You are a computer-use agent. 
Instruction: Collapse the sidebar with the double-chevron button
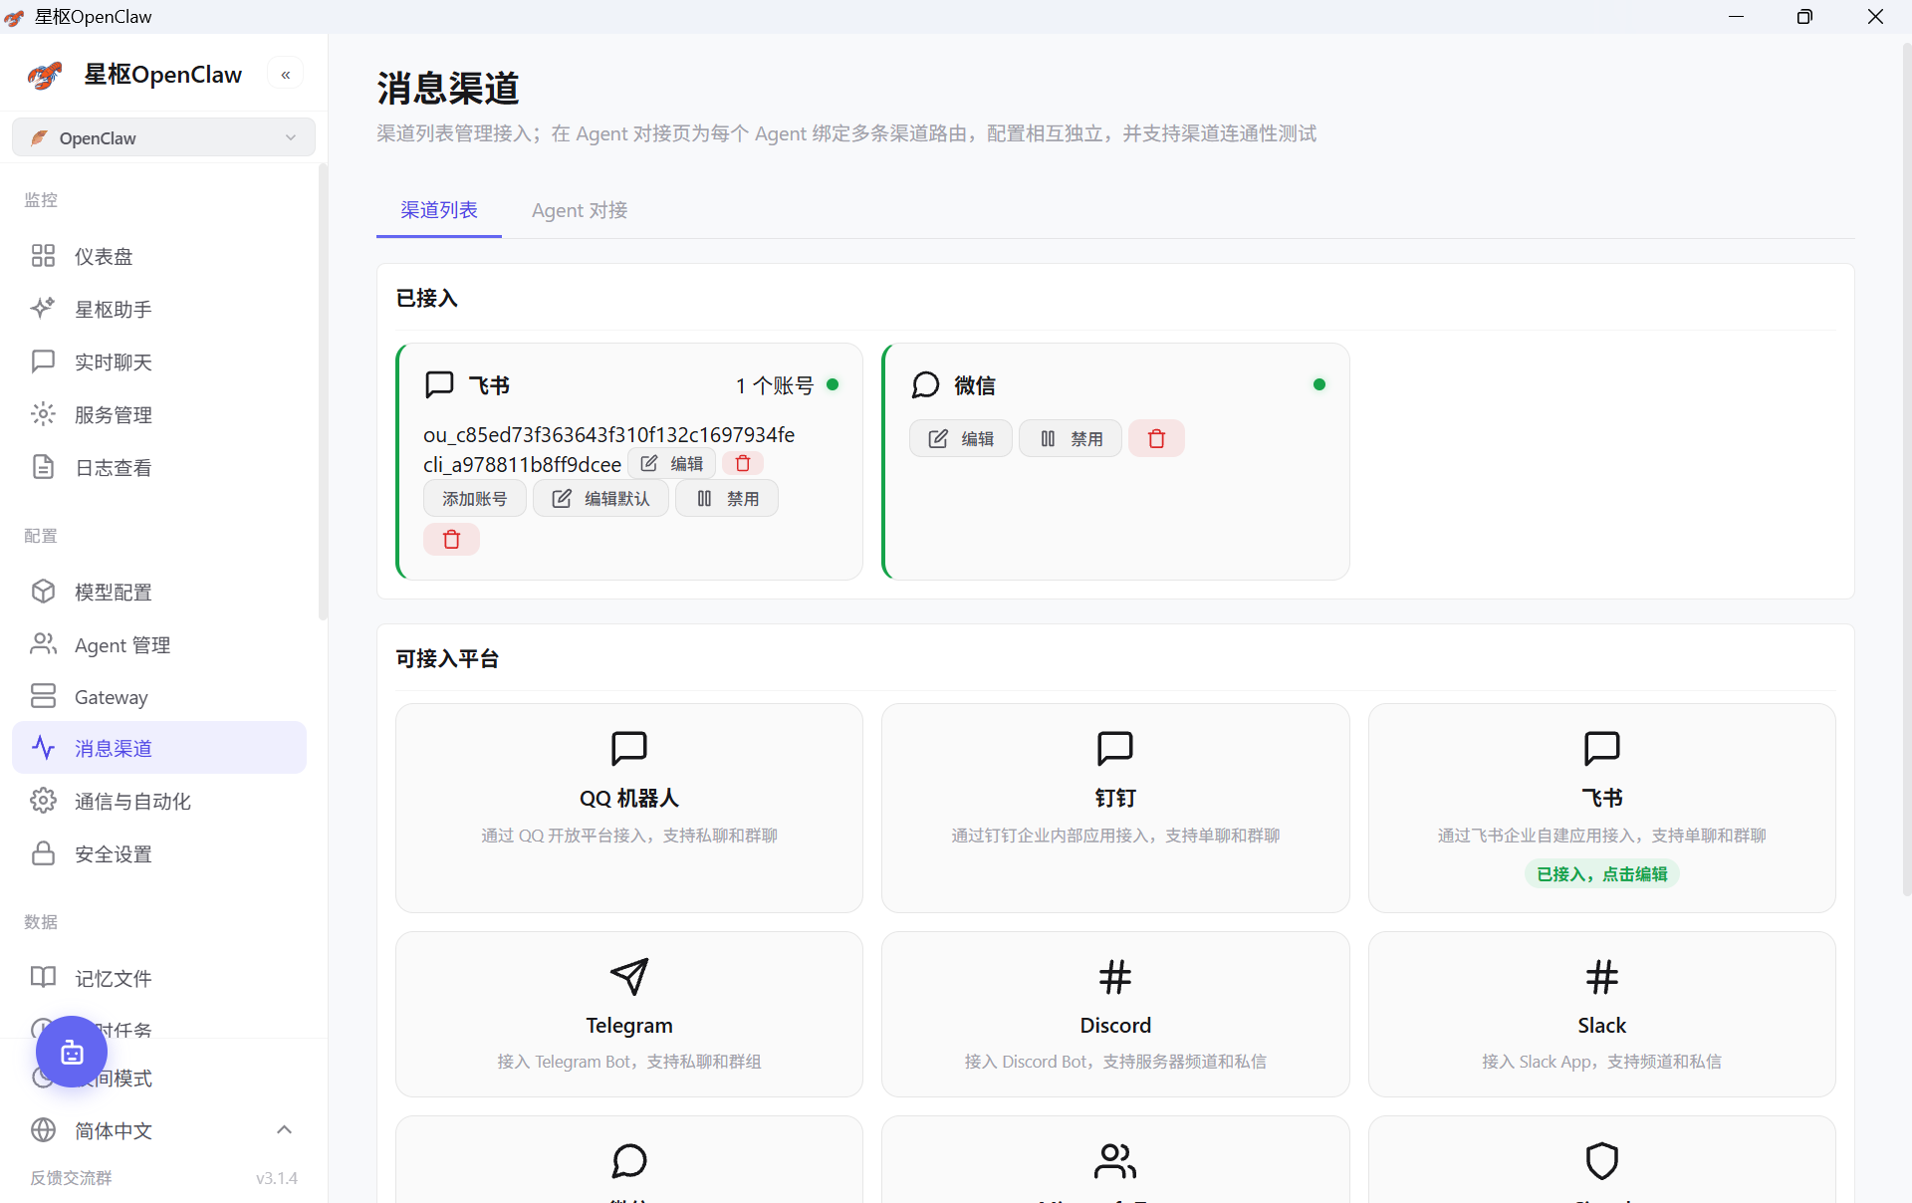click(286, 75)
